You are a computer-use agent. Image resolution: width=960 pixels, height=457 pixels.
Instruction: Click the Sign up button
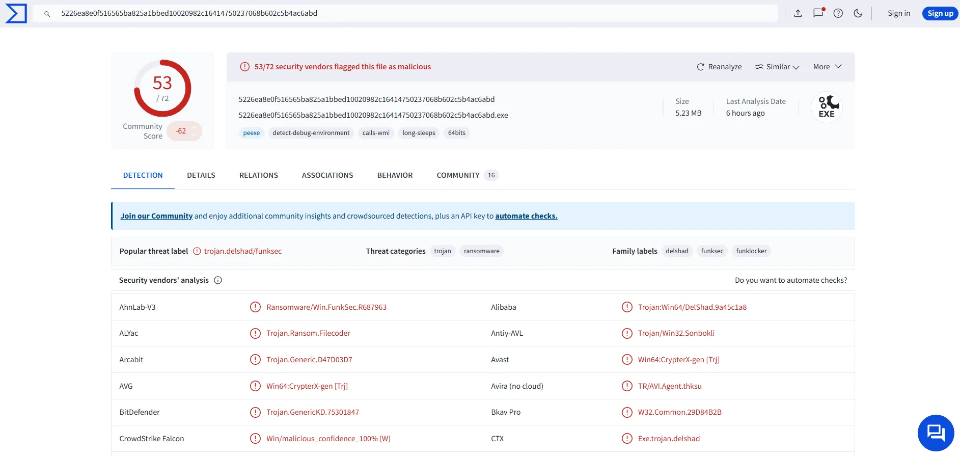tap(940, 13)
